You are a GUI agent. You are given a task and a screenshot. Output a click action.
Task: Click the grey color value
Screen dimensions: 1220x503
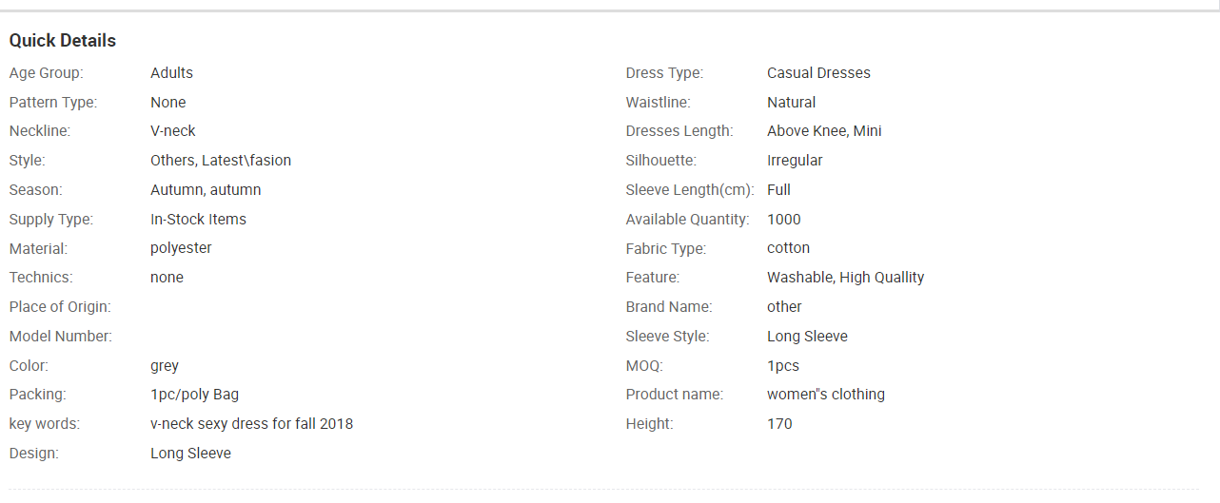[x=165, y=366]
